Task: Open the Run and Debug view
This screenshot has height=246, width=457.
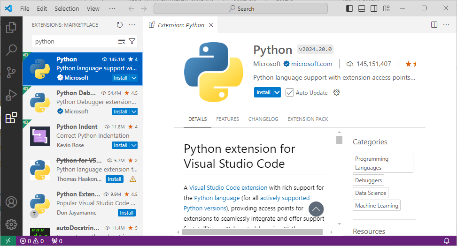Action: [x=11, y=95]
